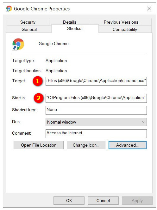Close the Properties dialog with X
This screenshot has height=210, width=157.
(149, 9)
